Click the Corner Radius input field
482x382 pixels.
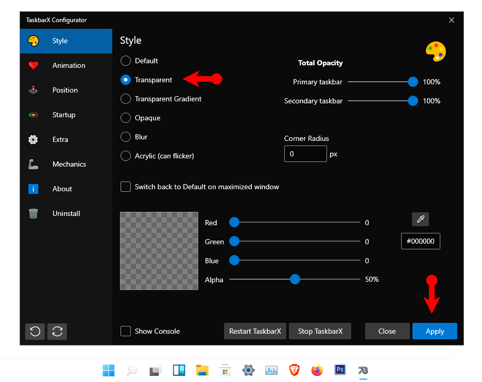(305, 153)
